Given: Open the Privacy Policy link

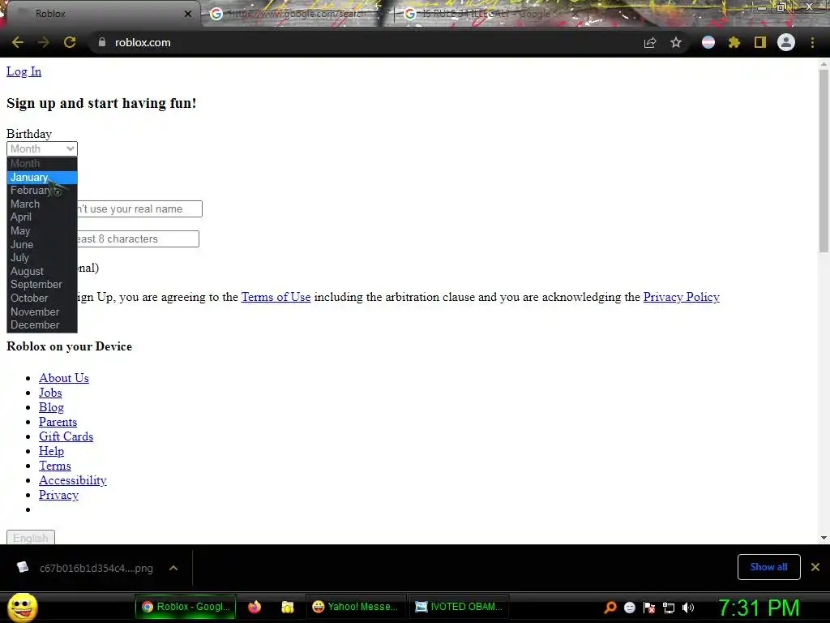Looking at the screenshot, I should [x=681, y=297].
